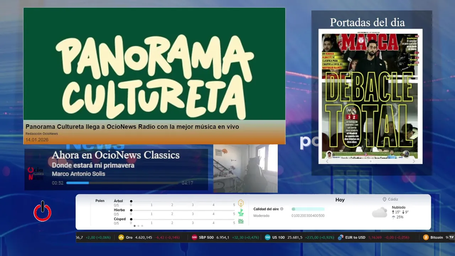Open the webcam room view thumbnail
455x256 pixels.
[245, 169]
